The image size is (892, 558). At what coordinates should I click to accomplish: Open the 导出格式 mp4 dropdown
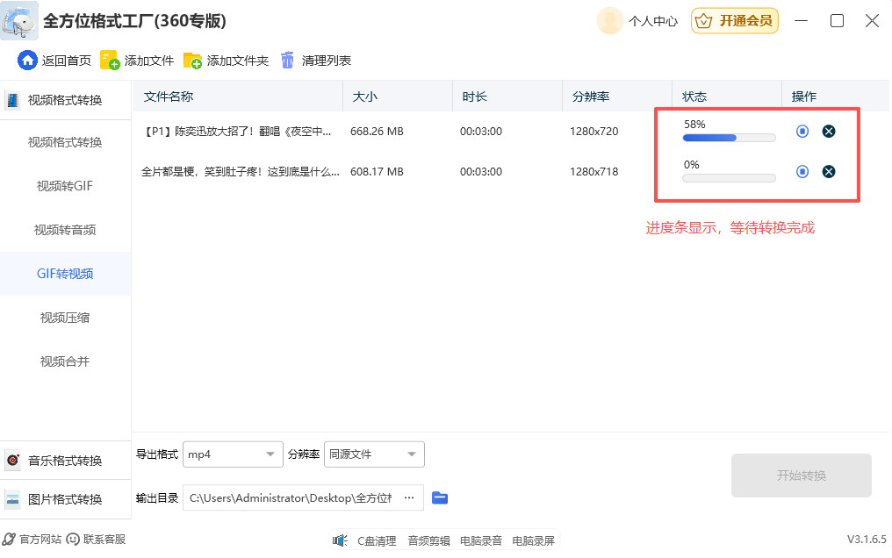pyautogui.click(x=233, y=454)
